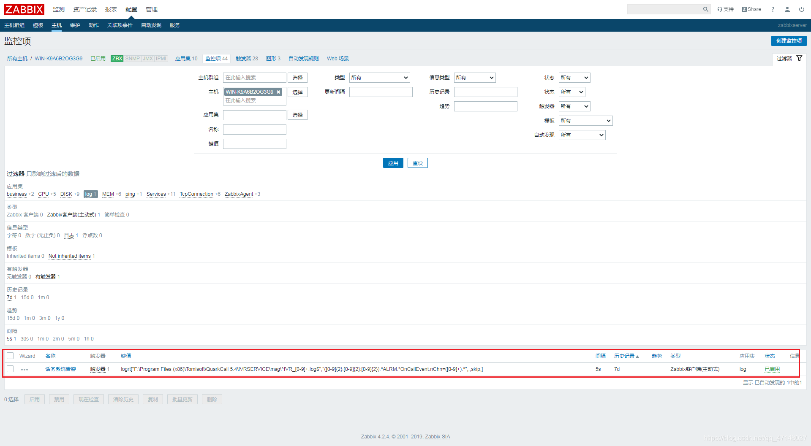Focus the 更新间隔 input field

coord(381,92)
